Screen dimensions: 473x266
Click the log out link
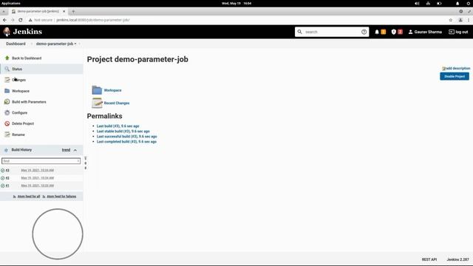click(x=458, y=32)
